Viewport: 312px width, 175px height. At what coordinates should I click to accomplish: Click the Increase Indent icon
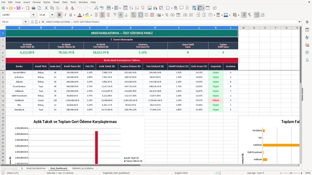(198, 15)
